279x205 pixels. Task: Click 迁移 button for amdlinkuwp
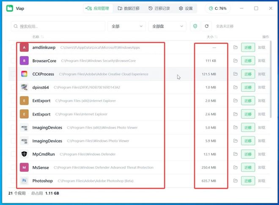pos(248,47)
